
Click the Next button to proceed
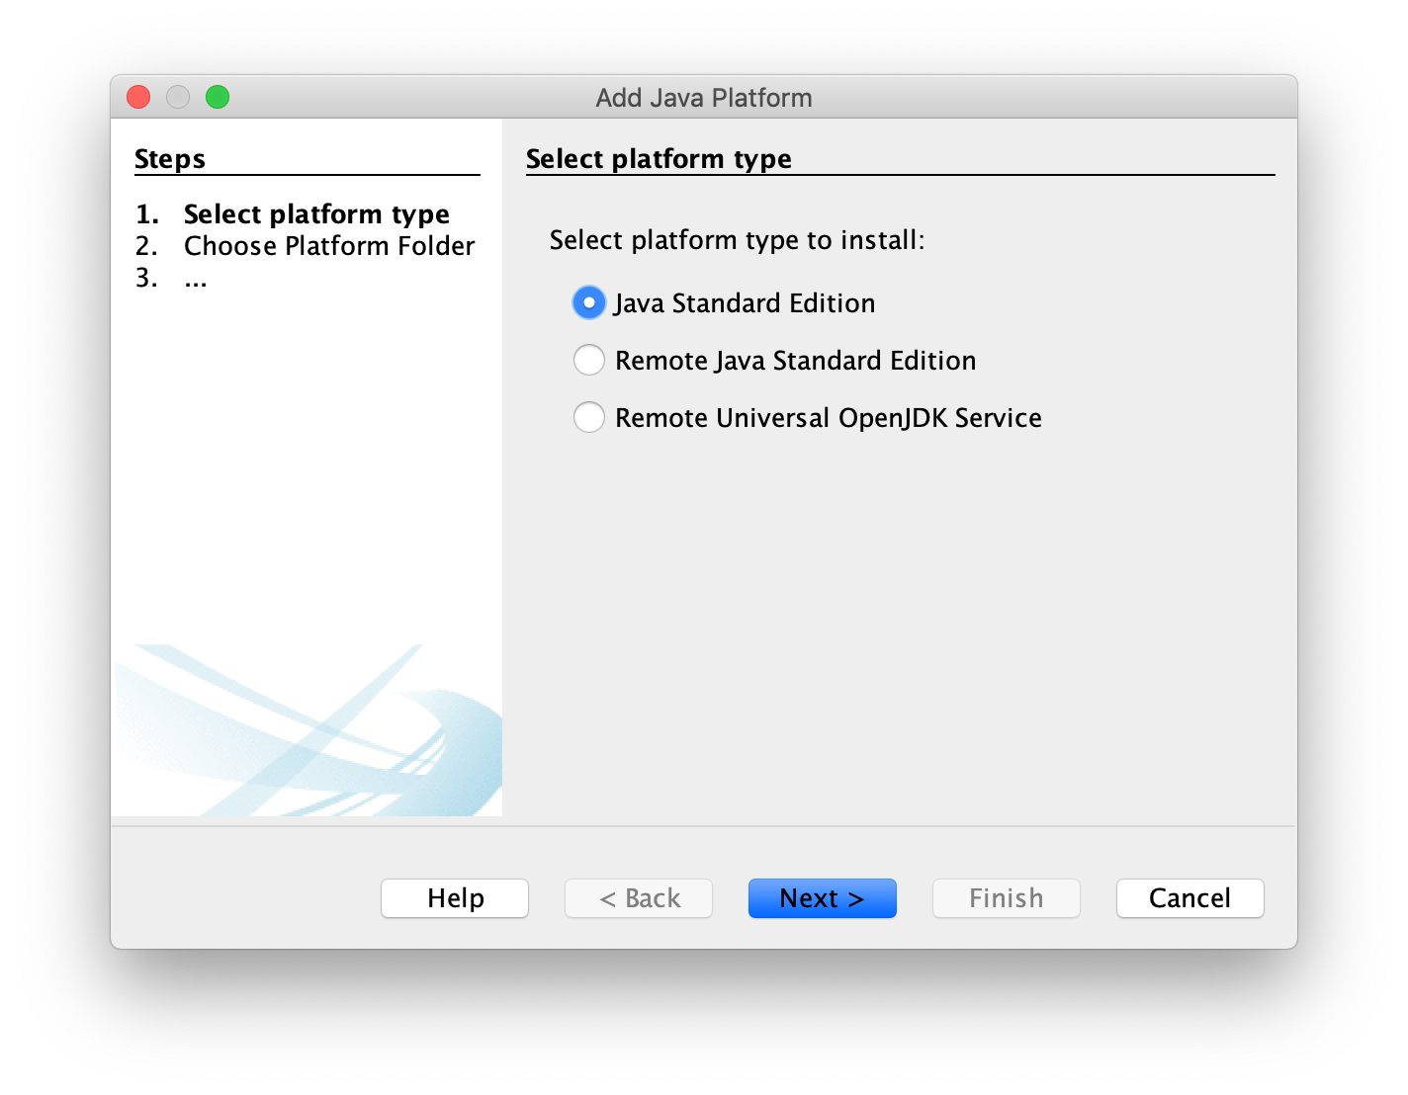point(822,898)
